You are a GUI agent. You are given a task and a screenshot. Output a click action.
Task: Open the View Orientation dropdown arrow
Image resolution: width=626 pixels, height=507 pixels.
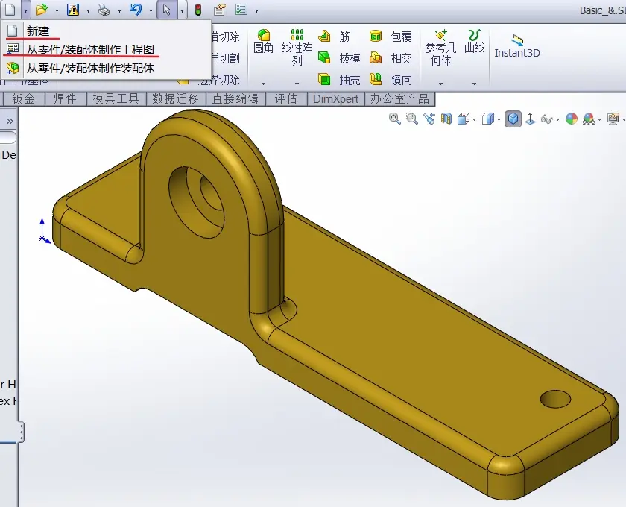click(474, 119)
